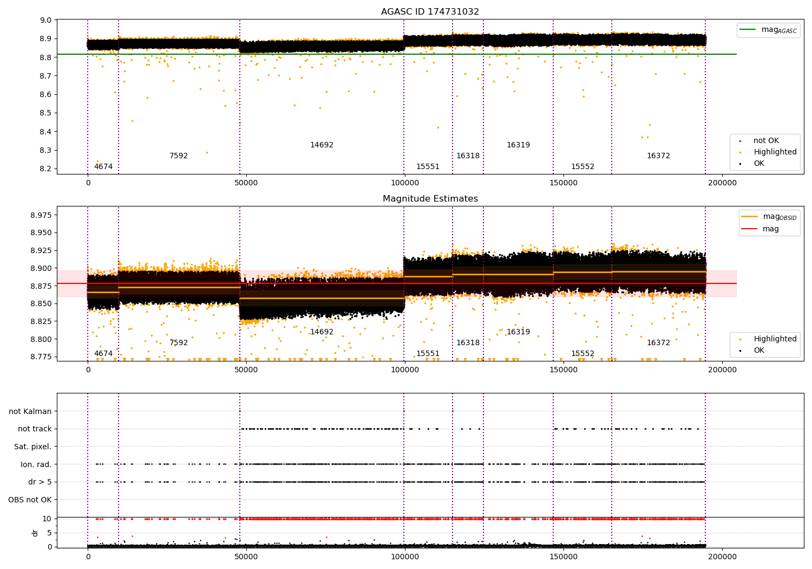
Task: Click the 'OBS not OK' axis label
Action: (x=30, y=500)
